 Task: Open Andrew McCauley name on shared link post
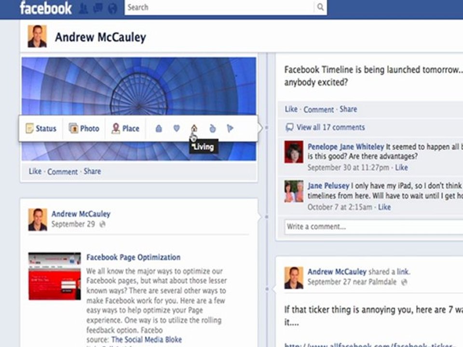point(337,272)
